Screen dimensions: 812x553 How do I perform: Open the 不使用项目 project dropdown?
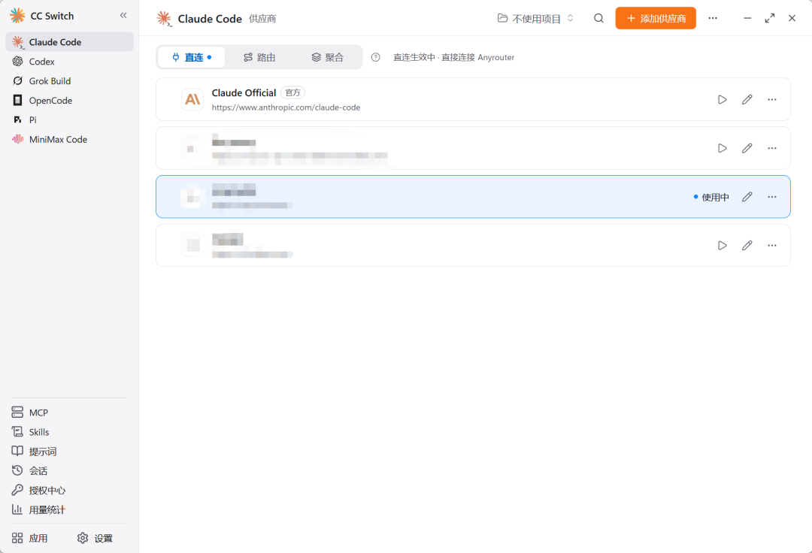click(x=535, y=19)
